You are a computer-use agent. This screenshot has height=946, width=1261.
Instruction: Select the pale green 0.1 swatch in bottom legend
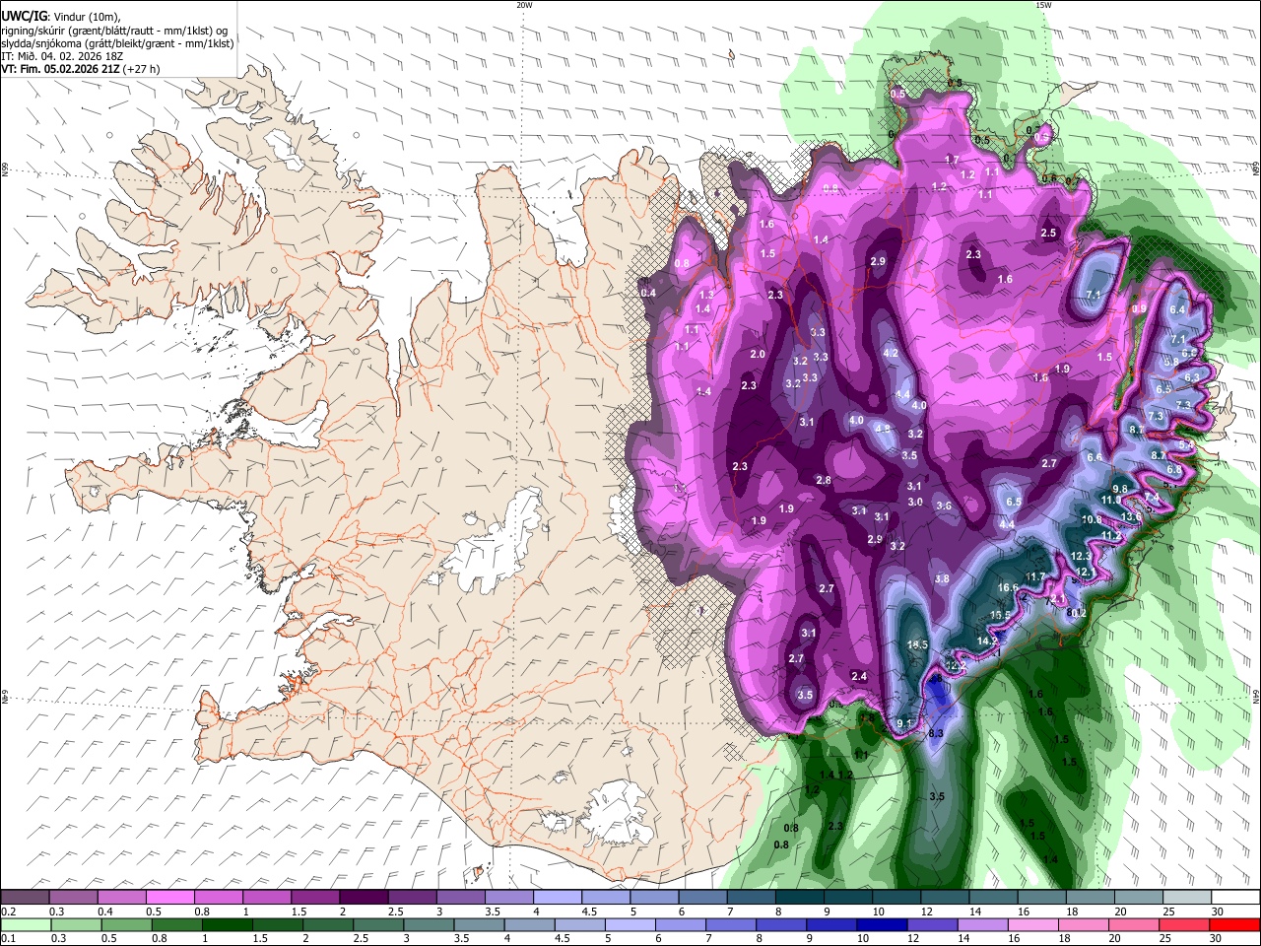26,925
